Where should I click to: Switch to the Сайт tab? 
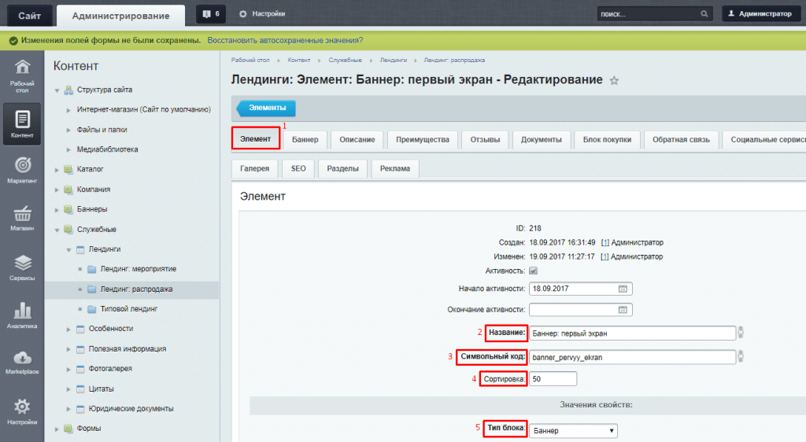pos(30,16)
